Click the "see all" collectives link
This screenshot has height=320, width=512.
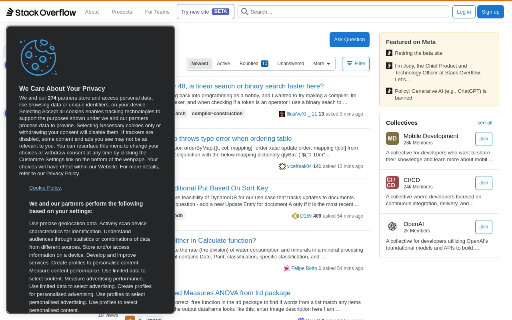[485, 123]
